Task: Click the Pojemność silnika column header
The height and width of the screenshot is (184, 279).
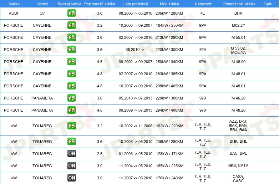Action: click(100, 4)
